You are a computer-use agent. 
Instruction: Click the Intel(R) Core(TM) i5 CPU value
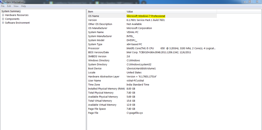tap(171, 48)
